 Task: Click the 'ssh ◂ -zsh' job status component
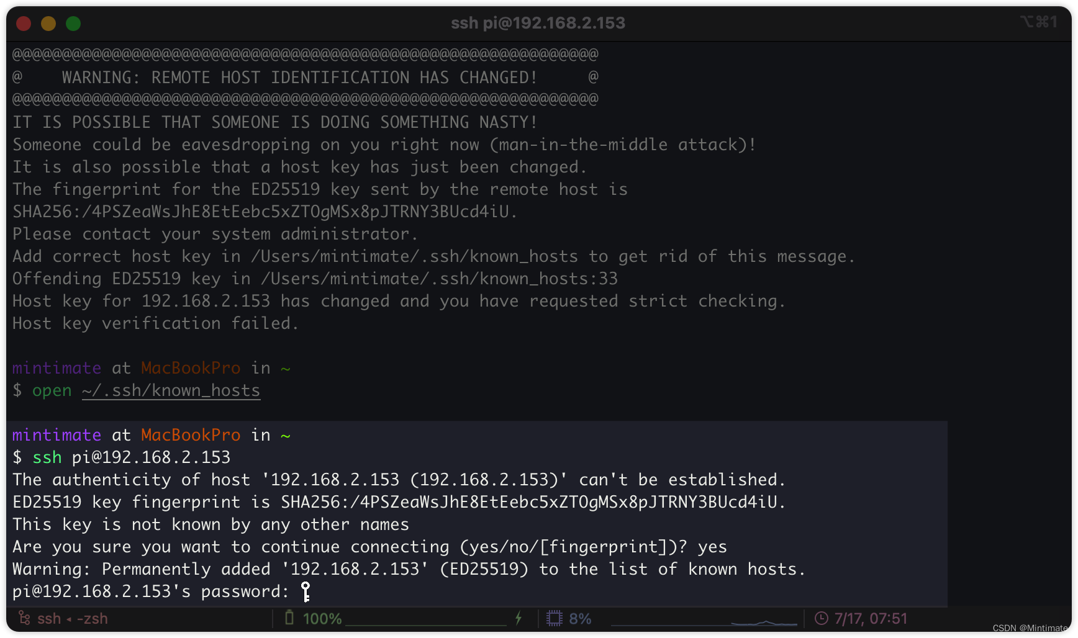[72, 619]
